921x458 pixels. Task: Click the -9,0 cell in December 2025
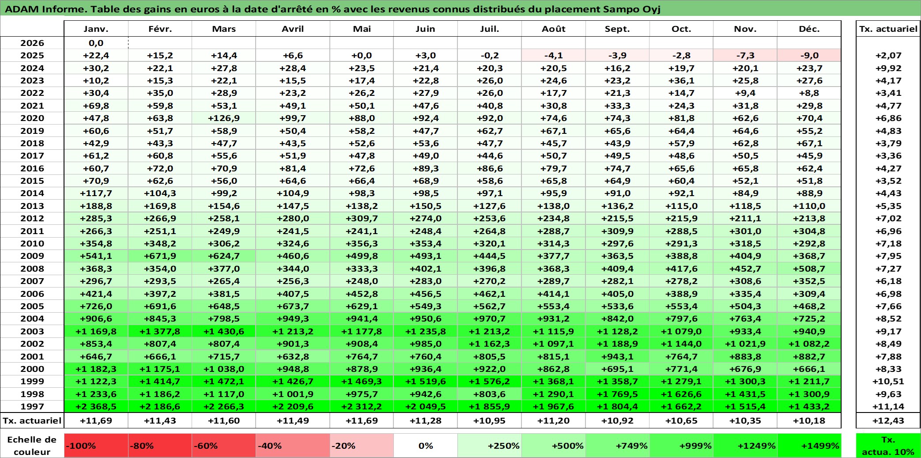[809, 55]
